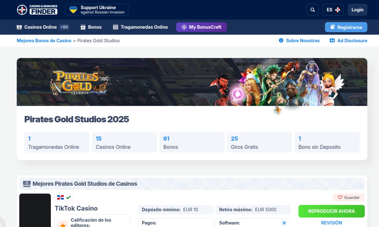Click the search magnifier icon
379x227 pixels.
313,10
